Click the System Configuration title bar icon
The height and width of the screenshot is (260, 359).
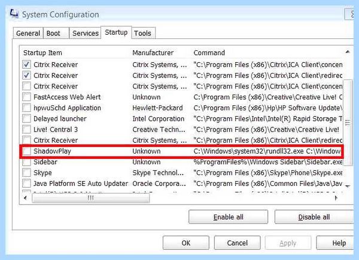14,14
